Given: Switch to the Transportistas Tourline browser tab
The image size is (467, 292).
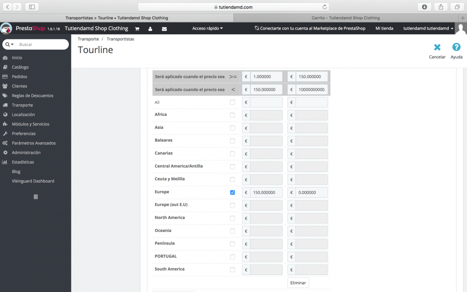Looking at the screenshot, I should click(x=117, y=18).
